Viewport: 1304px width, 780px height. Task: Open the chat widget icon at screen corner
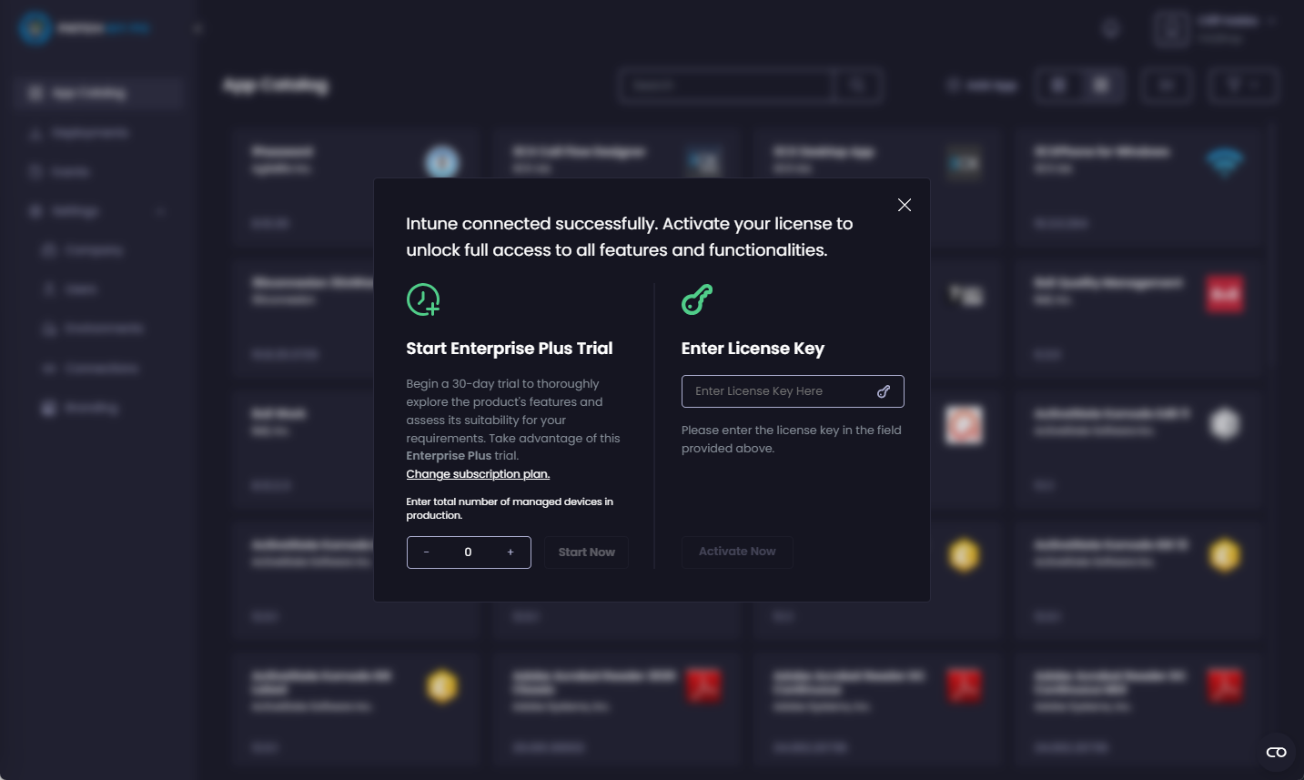pyautogui.click(x=1277, y=752)
